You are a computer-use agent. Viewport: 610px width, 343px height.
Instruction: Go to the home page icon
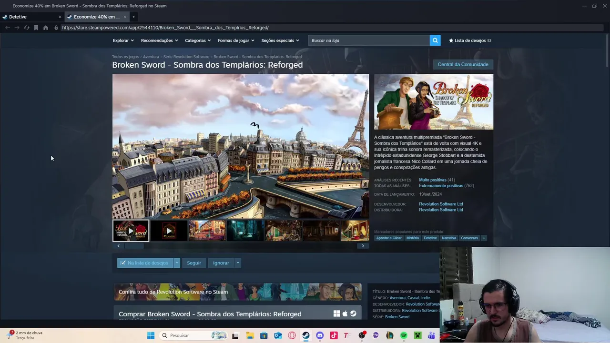point(46,28)
